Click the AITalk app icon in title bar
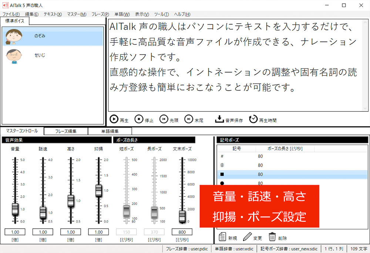Image resolution: width=370 pixels, height=253 pixels. pos(5,5)
